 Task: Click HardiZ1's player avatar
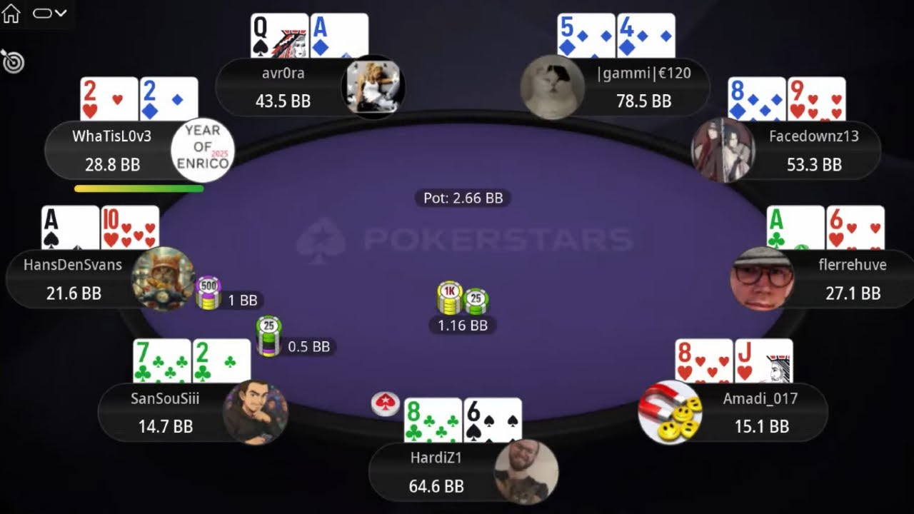[x=526, y=471]
